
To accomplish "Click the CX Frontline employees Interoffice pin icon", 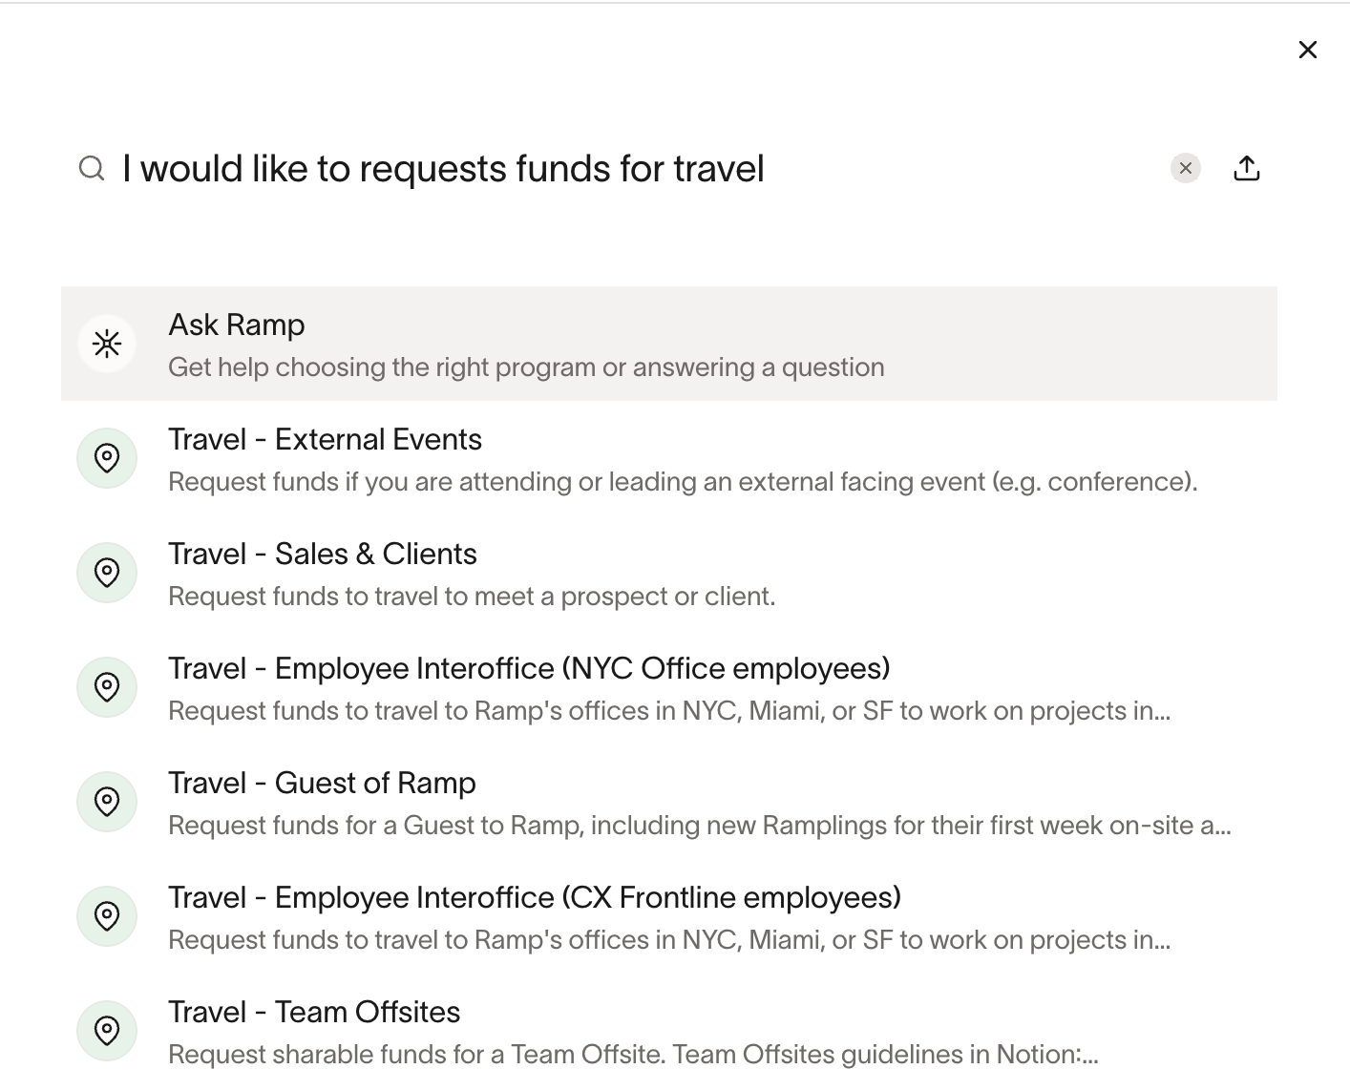I will 107,916.
